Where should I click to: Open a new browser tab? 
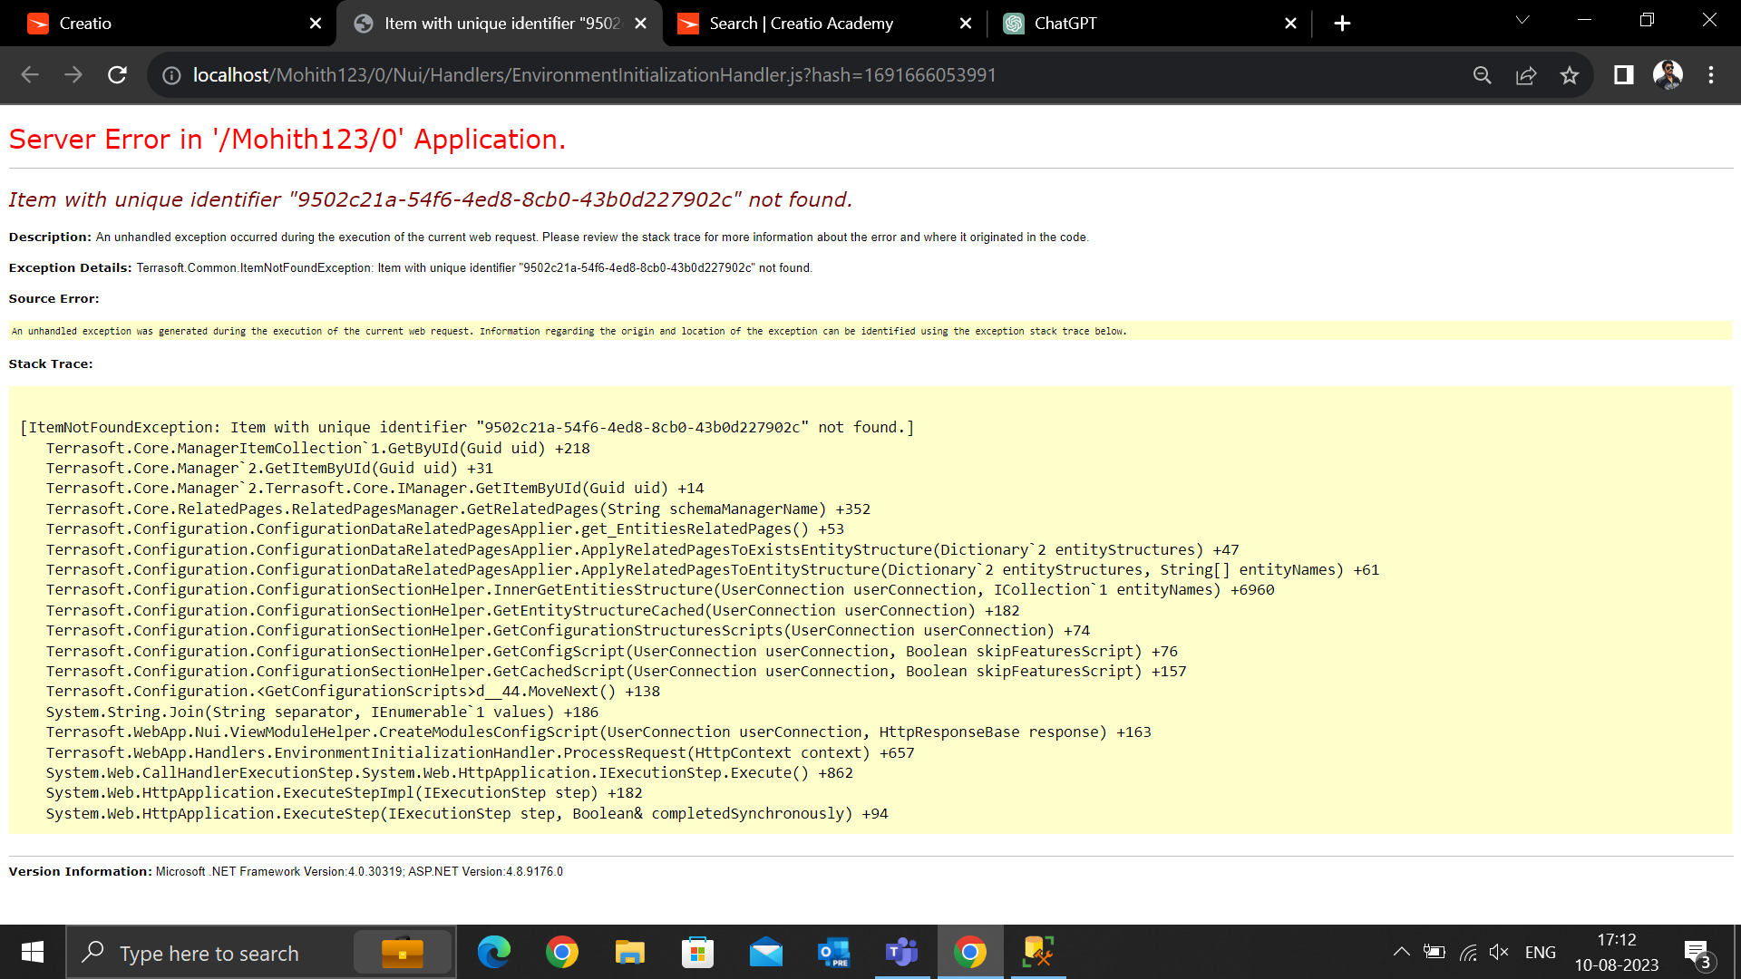tap(1343, 24)
